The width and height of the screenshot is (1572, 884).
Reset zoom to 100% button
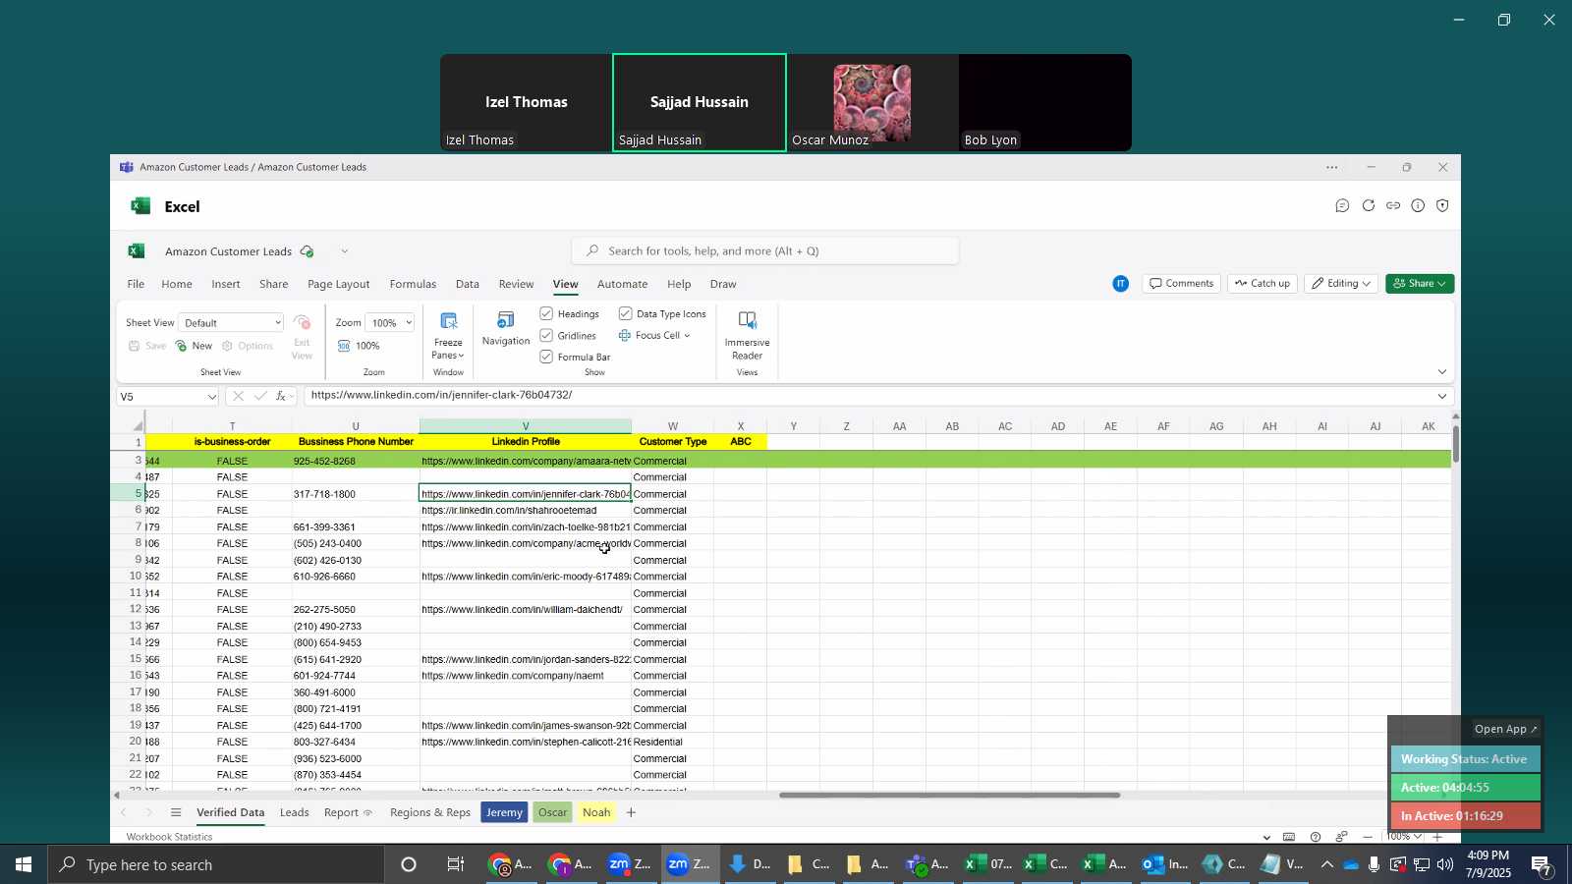click(x=359, y=346)
